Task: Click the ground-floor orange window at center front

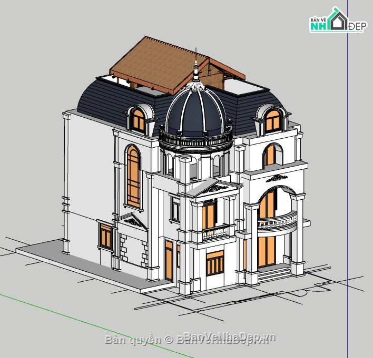Action: [x=214, y=263]
